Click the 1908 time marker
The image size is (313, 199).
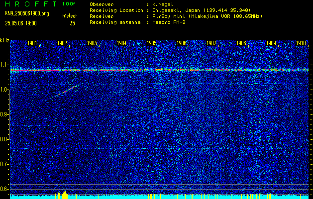[x=241, y=43]
